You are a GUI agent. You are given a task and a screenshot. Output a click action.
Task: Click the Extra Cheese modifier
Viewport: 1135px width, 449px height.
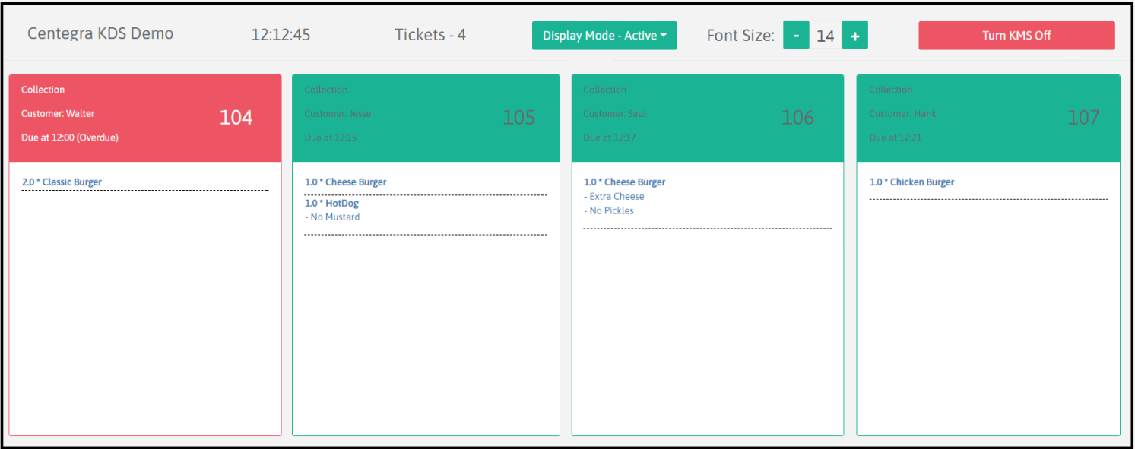pos(617,197)
